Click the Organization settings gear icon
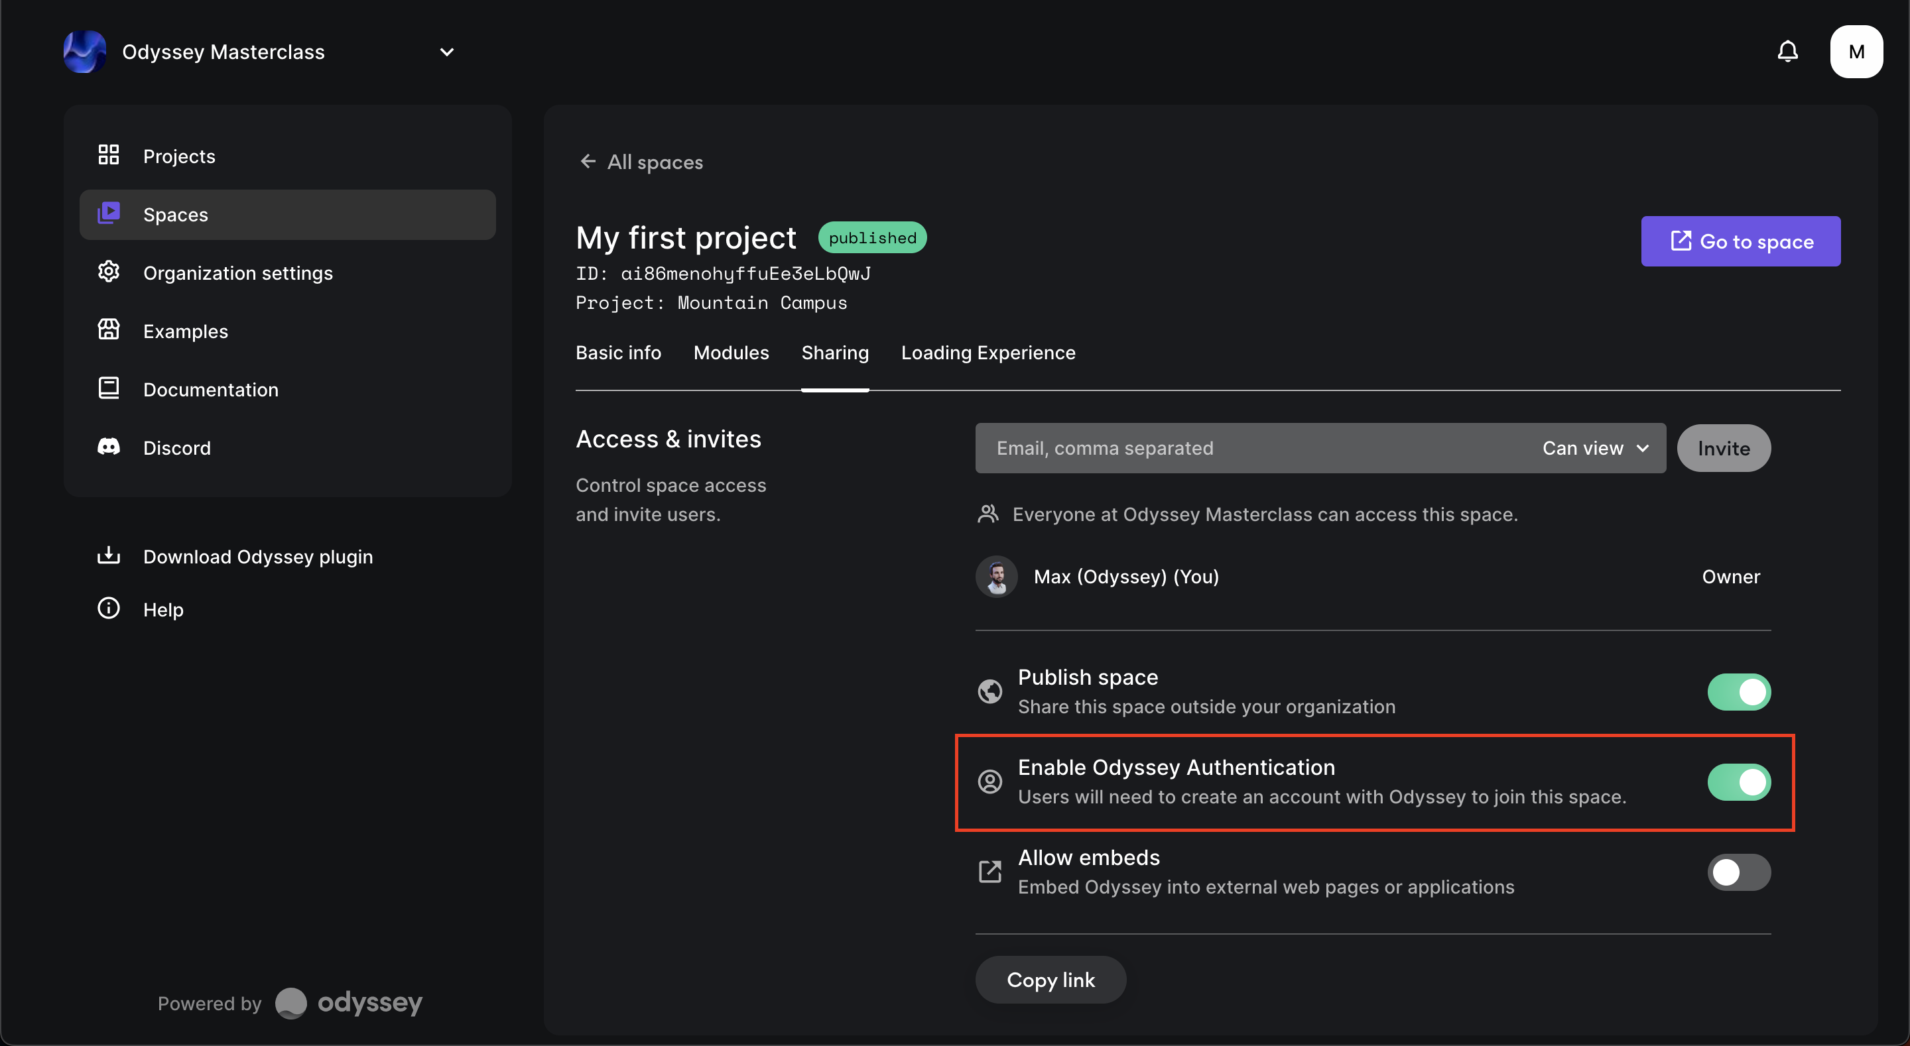 (108, 272)
